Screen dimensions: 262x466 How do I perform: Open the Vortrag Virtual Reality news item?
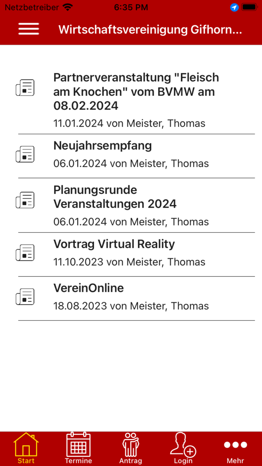click(114, 244)
